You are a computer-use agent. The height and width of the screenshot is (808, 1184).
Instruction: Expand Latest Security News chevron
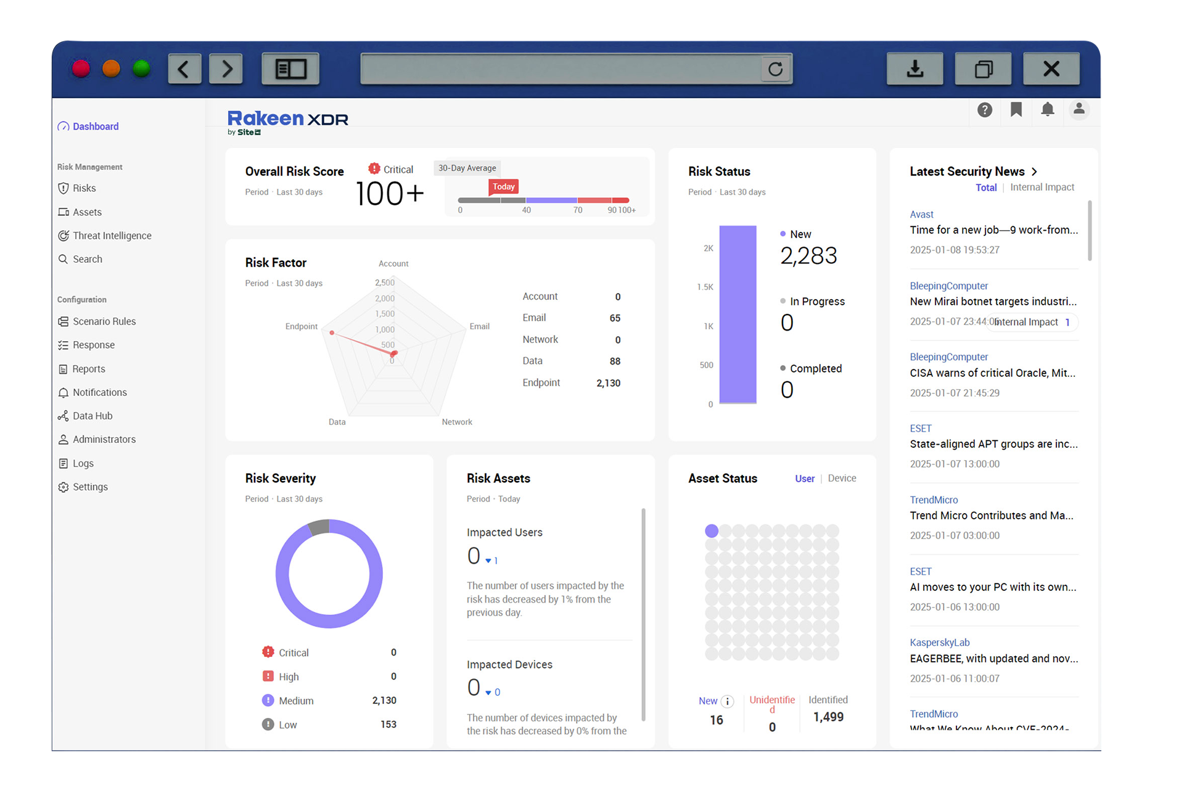pos(1035,172)
